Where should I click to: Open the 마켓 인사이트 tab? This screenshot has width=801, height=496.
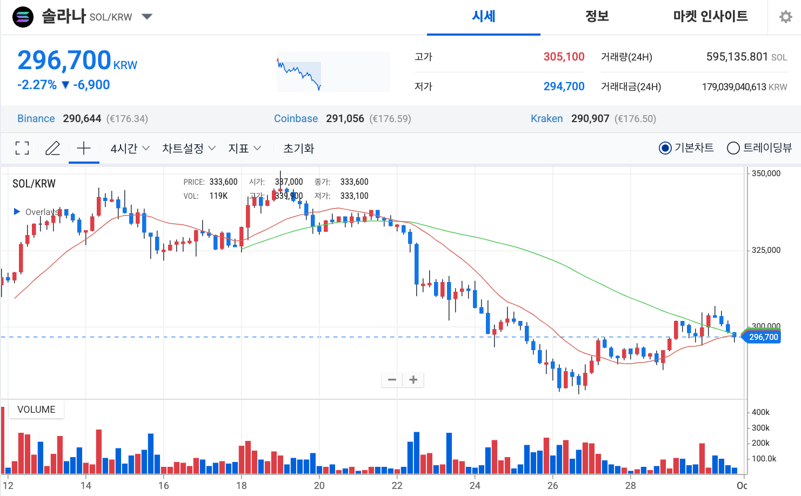pos(710,17)
